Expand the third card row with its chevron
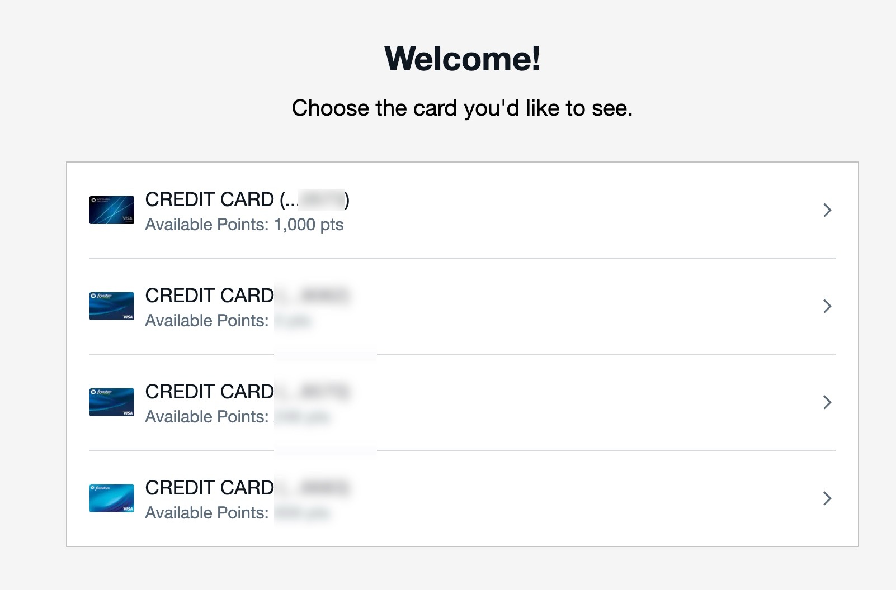 (826, 402)
